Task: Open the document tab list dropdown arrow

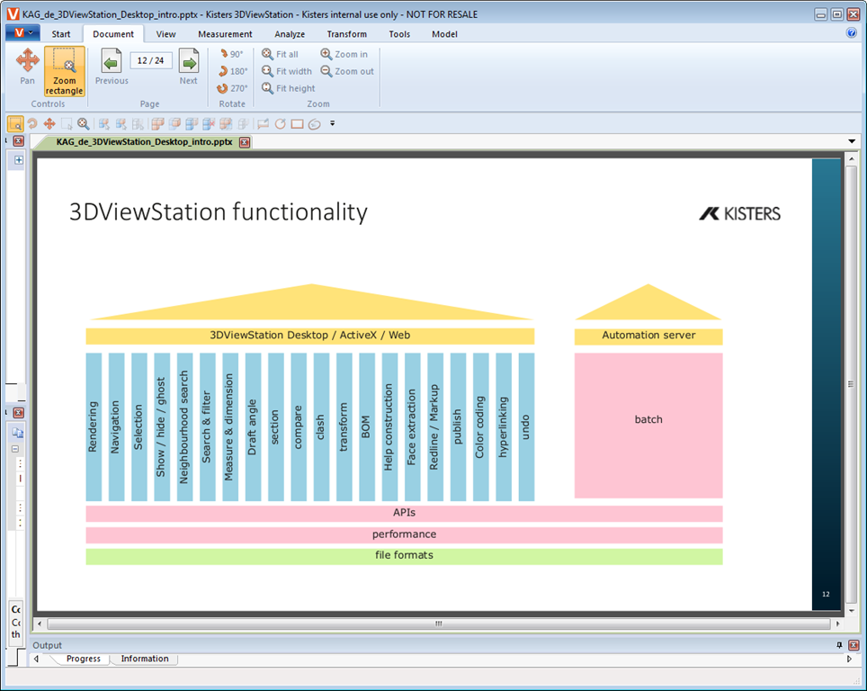Action: pos(852,141)
